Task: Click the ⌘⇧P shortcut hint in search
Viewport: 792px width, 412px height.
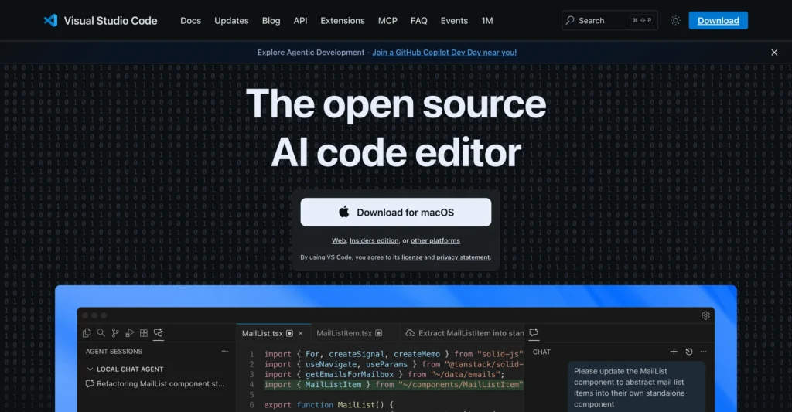Action: point(642,20)
